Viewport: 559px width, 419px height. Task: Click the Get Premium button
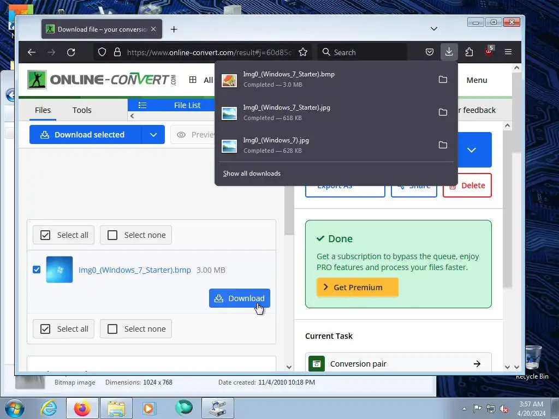(x=357, y=287)
